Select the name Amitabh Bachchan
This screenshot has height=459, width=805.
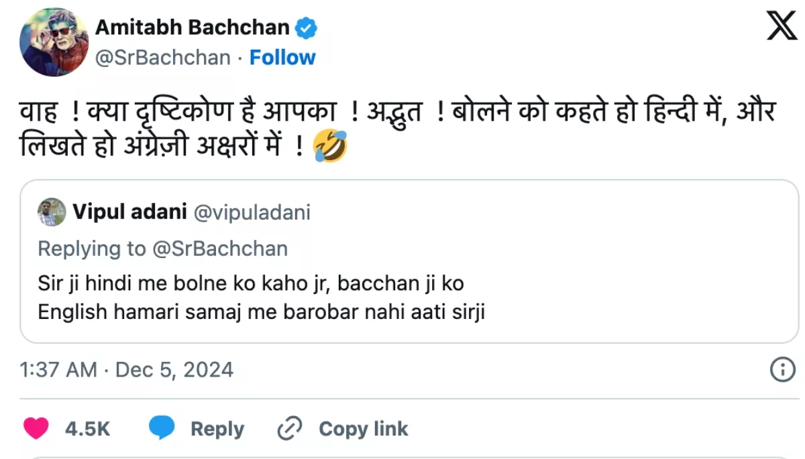[193, 27]
